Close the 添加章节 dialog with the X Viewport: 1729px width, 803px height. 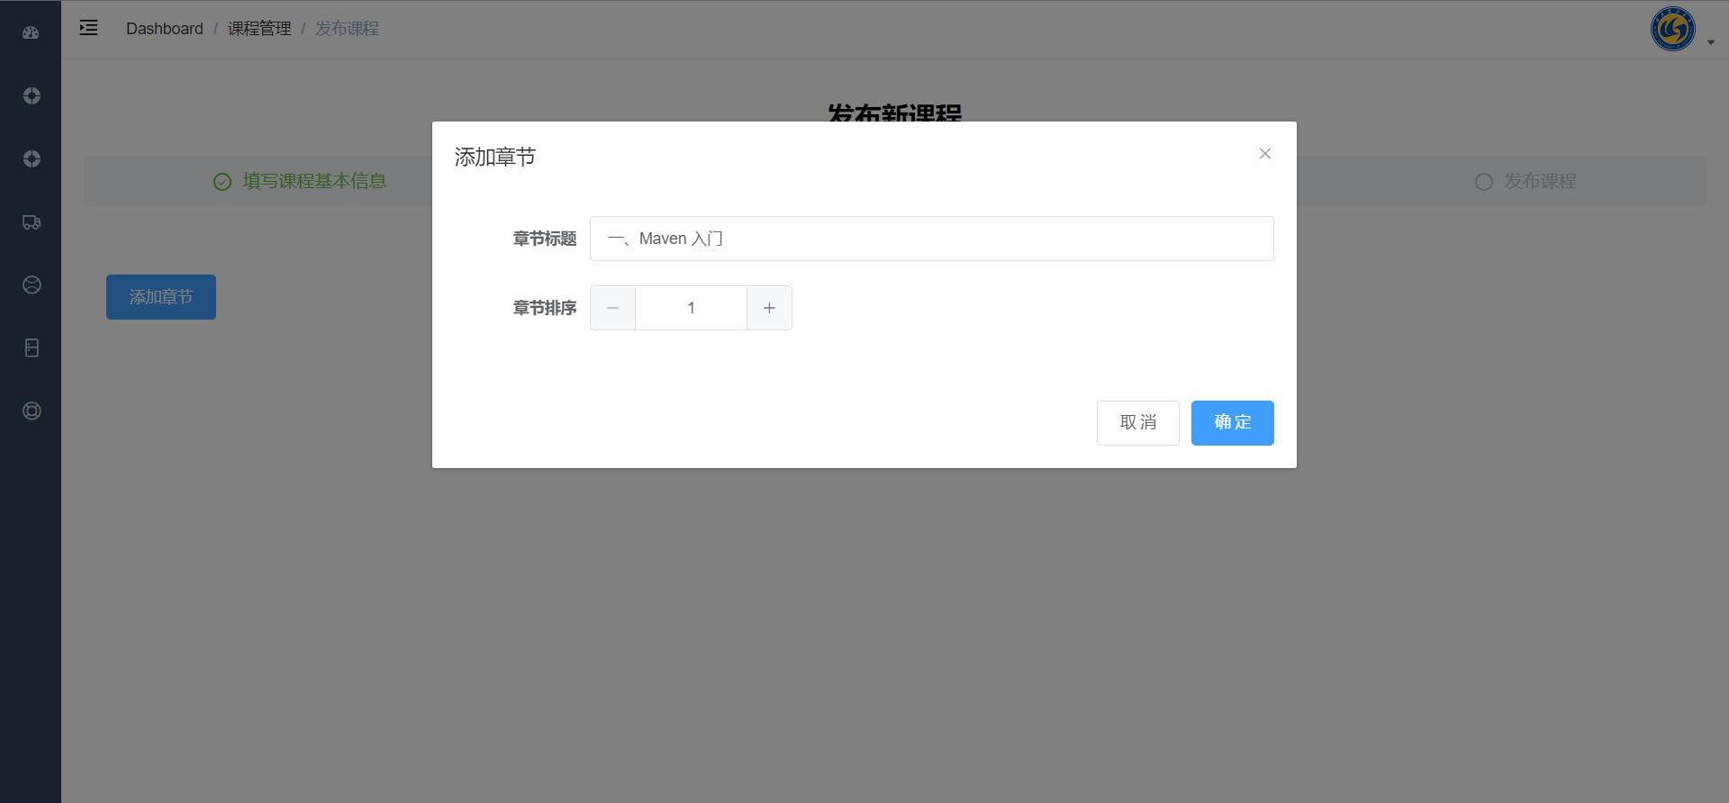pos(1265,154)
